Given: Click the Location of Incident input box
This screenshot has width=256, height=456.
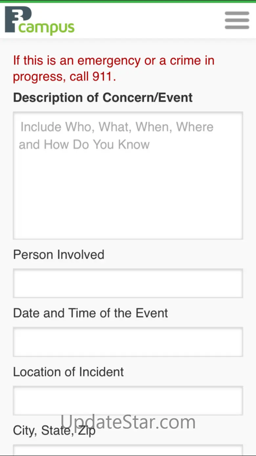Looking at the screenshot, I should pyautogui.click(x=128, y=400).
